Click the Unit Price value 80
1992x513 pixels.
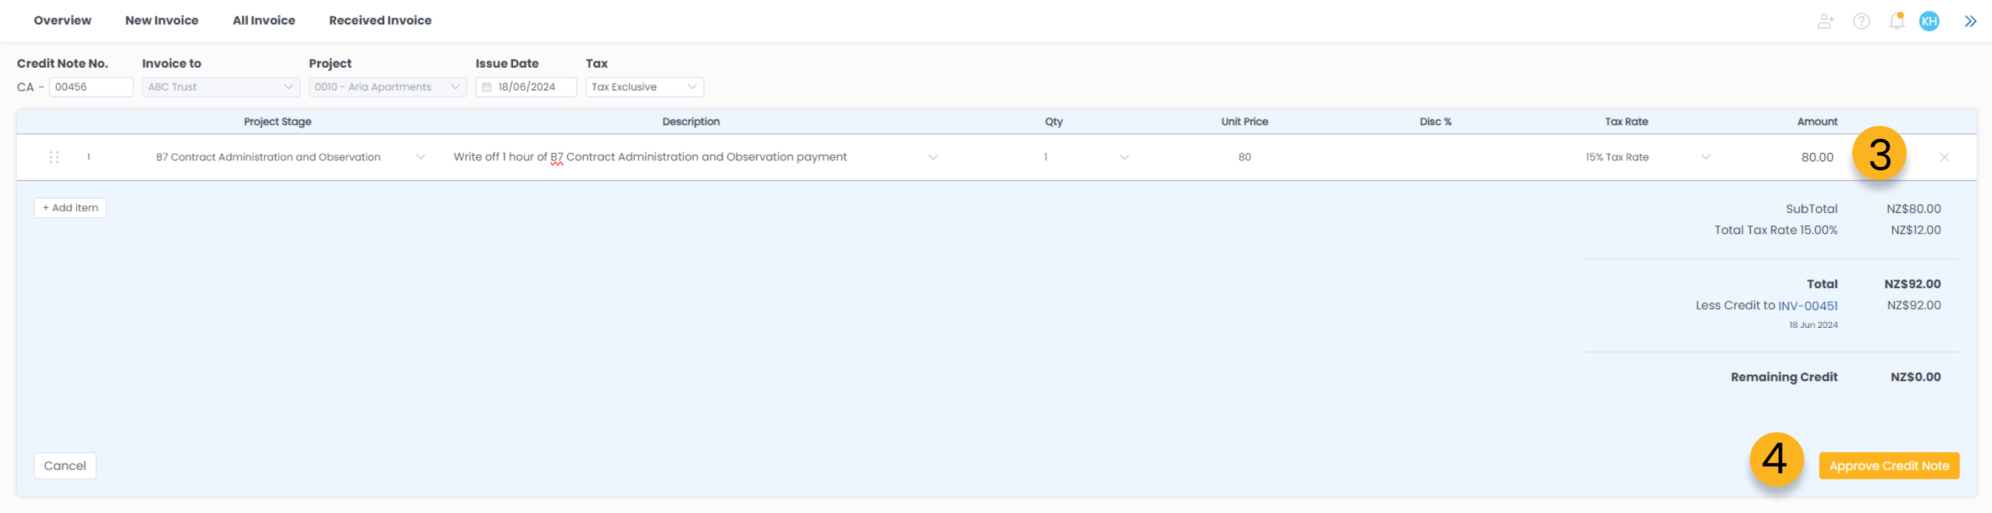pyautogui.click(x=1244, y=157)
